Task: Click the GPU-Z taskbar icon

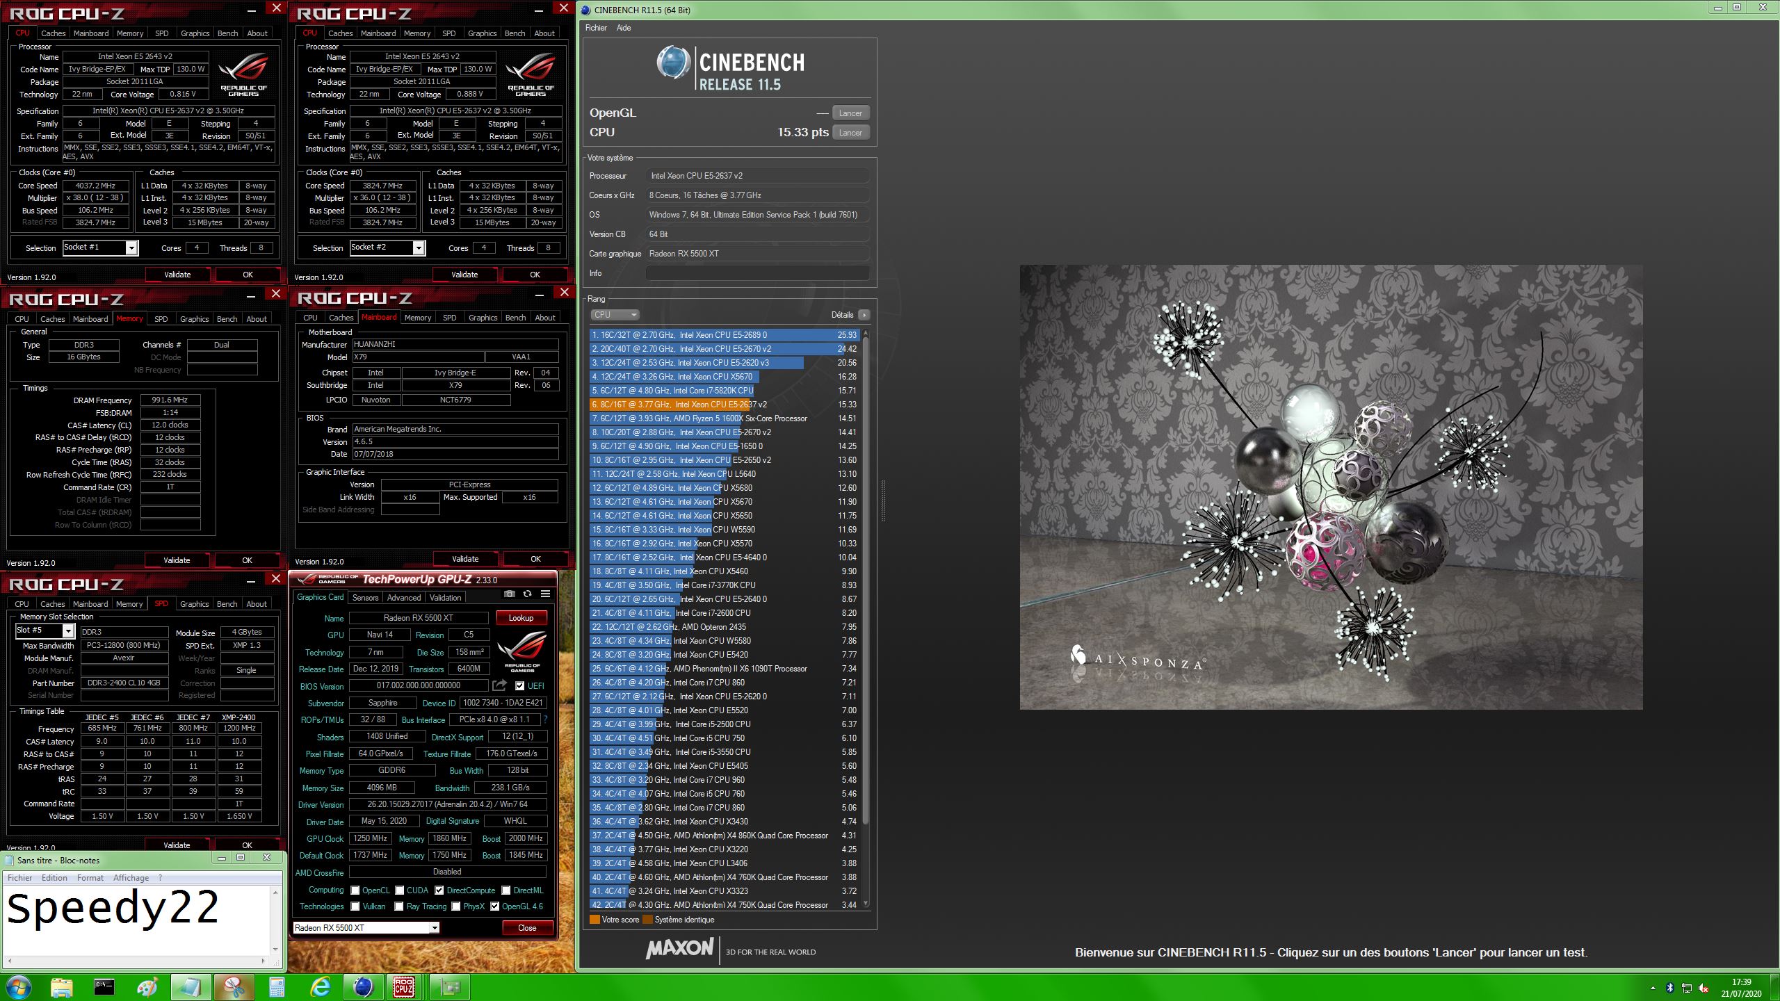Action: (x=449, y=987)
